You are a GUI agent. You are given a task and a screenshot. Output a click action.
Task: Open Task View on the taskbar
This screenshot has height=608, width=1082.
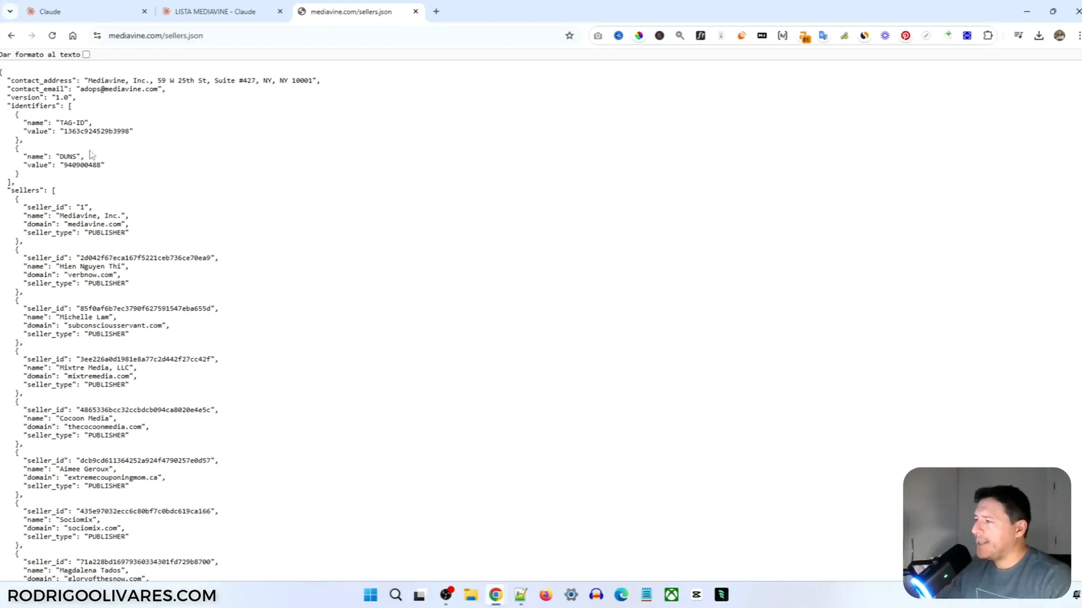pos(420,594)
